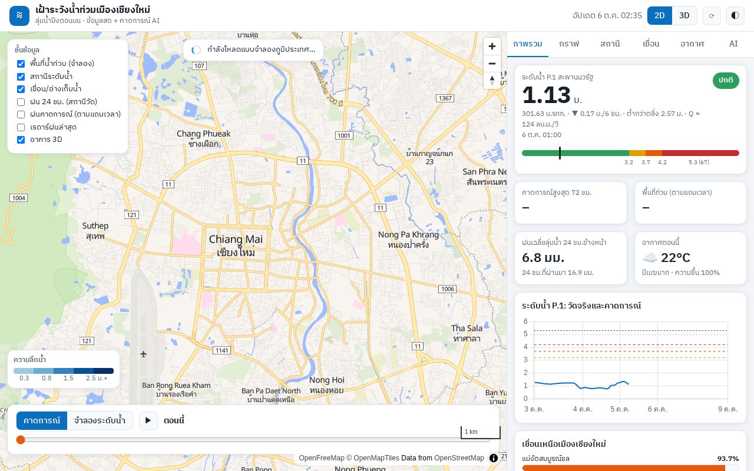Screen dimensions: 754x471
Task: Enable ฝนคาดการณ์ (ตามแถบเวลา) layer
Action: pos(21,114)
